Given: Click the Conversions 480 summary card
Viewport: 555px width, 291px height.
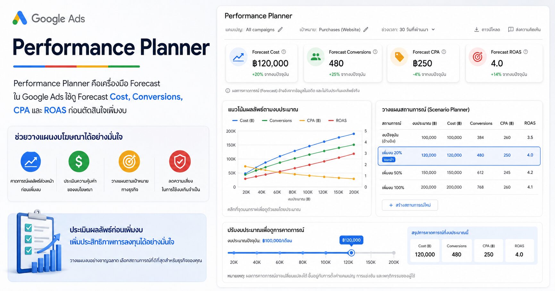Looking at the screenshot, I should click(x=457, y=251).
